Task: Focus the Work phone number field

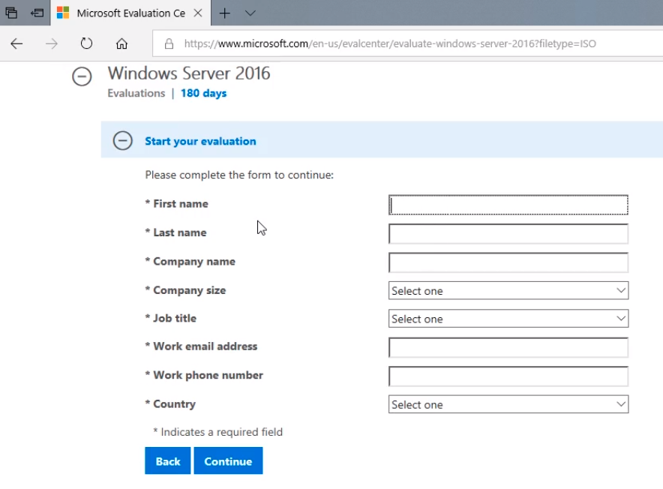Action: (508, 376)
